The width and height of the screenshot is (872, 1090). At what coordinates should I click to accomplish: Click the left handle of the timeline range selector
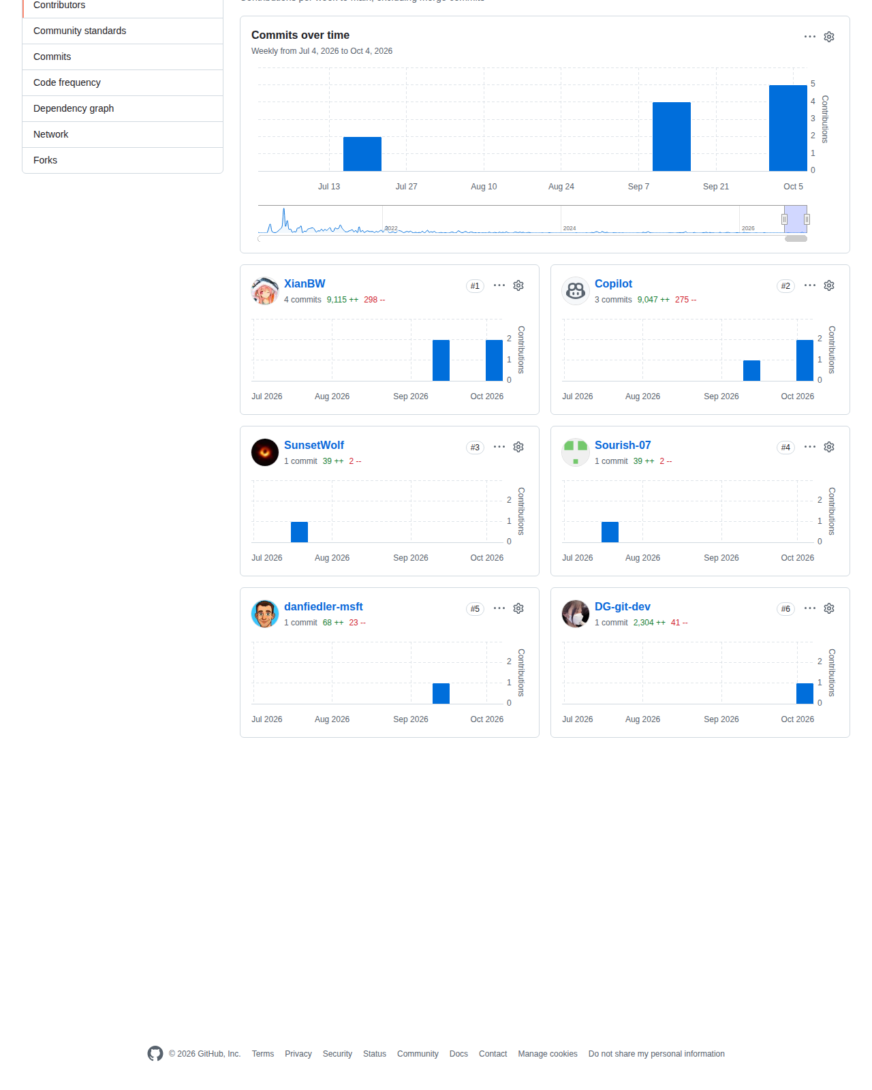point(784,219)
